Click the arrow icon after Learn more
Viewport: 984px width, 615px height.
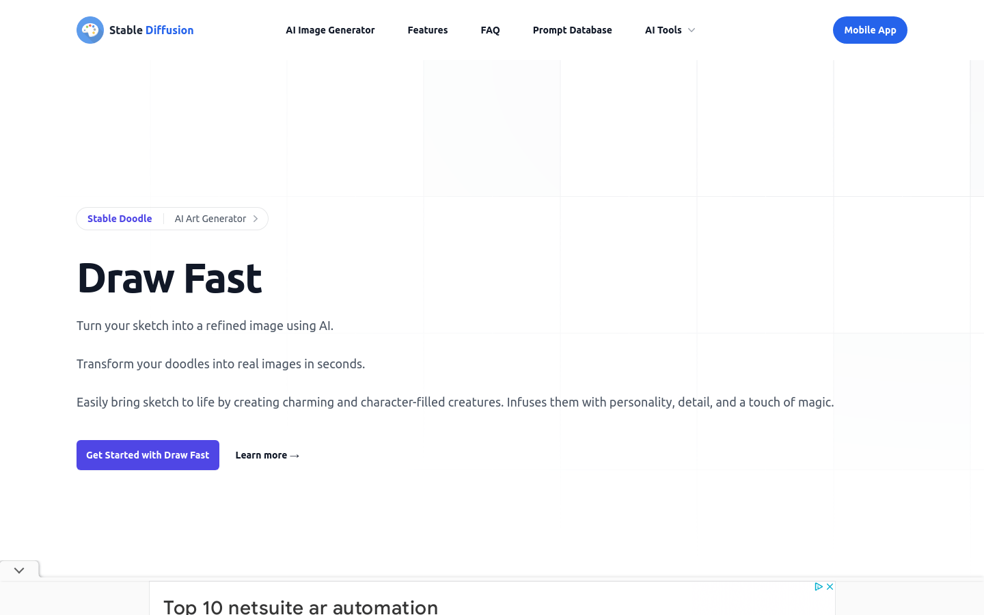tap(295, 455)
